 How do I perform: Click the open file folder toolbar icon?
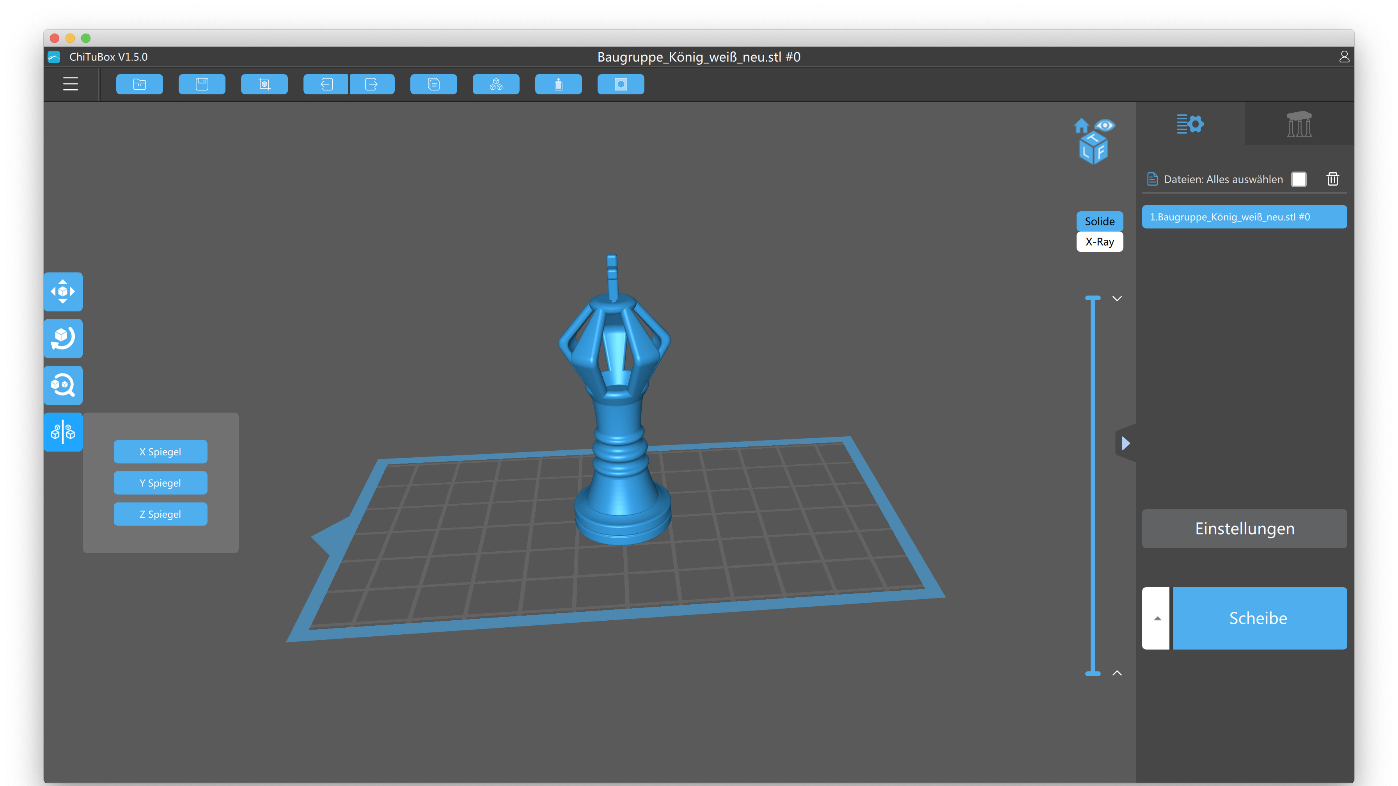(x=140, y=84)
